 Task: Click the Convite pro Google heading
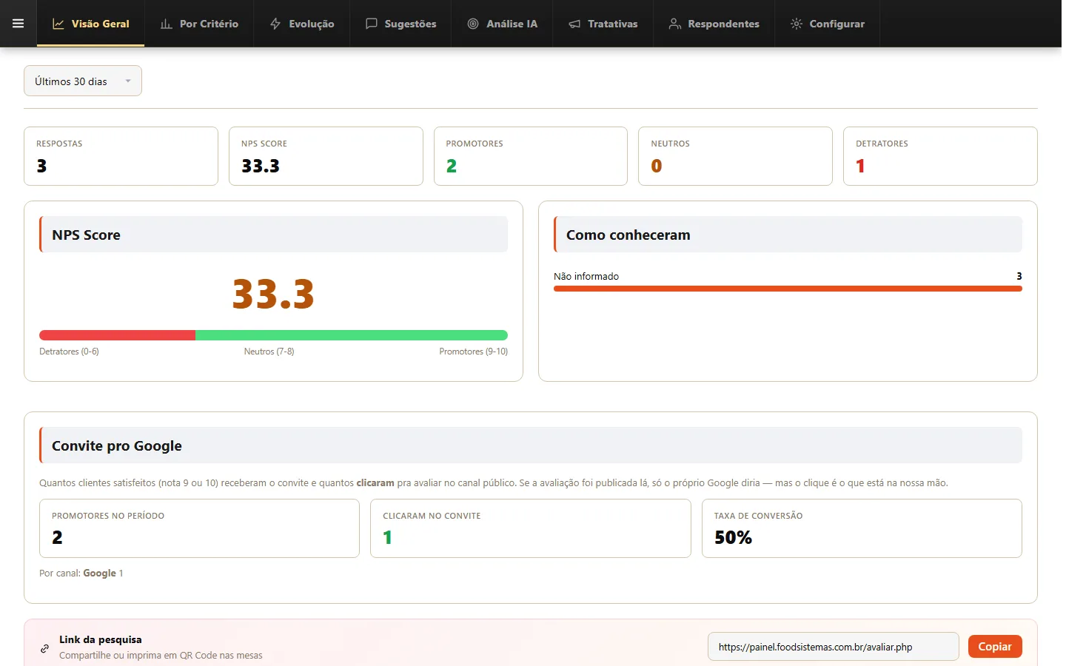click(x=117, y=445)
